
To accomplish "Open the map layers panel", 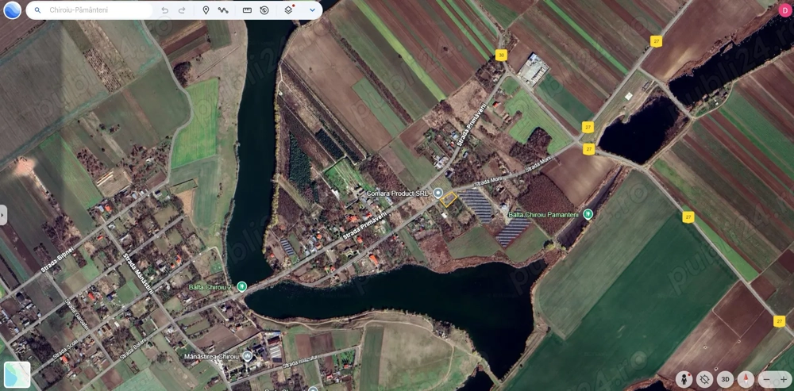I will 288,10.
